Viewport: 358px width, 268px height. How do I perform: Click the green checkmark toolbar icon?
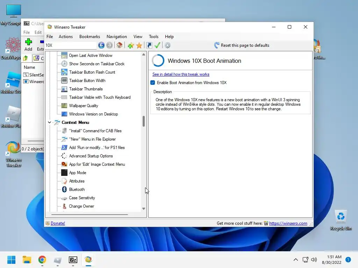point(157,45)
